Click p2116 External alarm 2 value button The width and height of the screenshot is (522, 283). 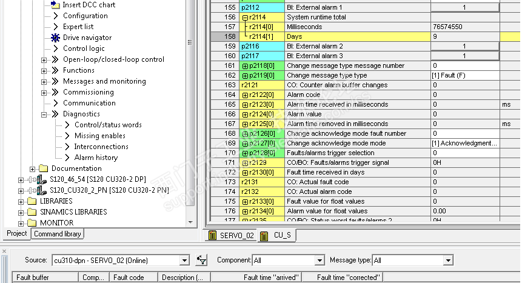tap(465, 46)
